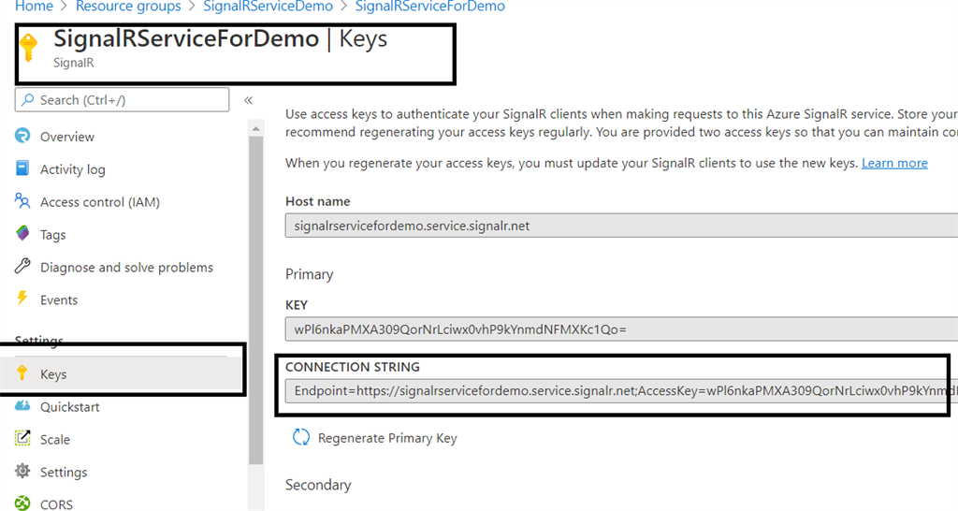
Task: Open the Settings gear item
Action: 64,472
